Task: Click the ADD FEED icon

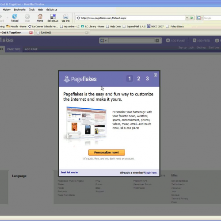Action: [194, 40]
